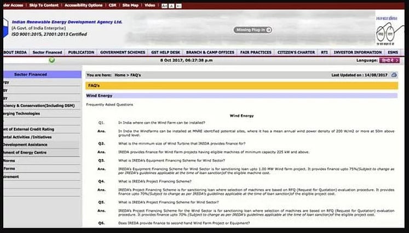Click Q1 about where Wind Farm installed
Screen dimensions: 409x233
coord(162,123)
